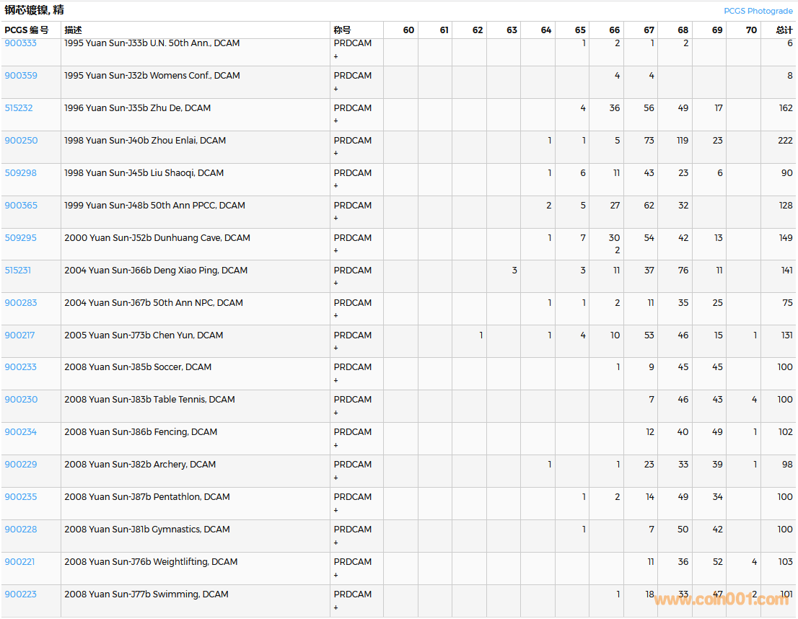Image resolution: width=798 pixels, height=619 pixels.
Task: Open PCGS number 900230 Table Tennis link
Action: click(21, 400)
